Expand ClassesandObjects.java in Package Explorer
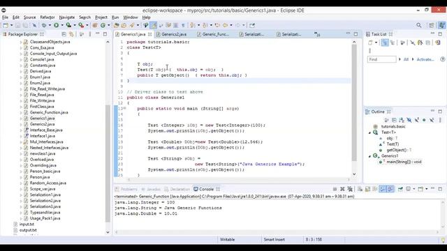Viewport: 447px width, 251px height. pos(21,42)
